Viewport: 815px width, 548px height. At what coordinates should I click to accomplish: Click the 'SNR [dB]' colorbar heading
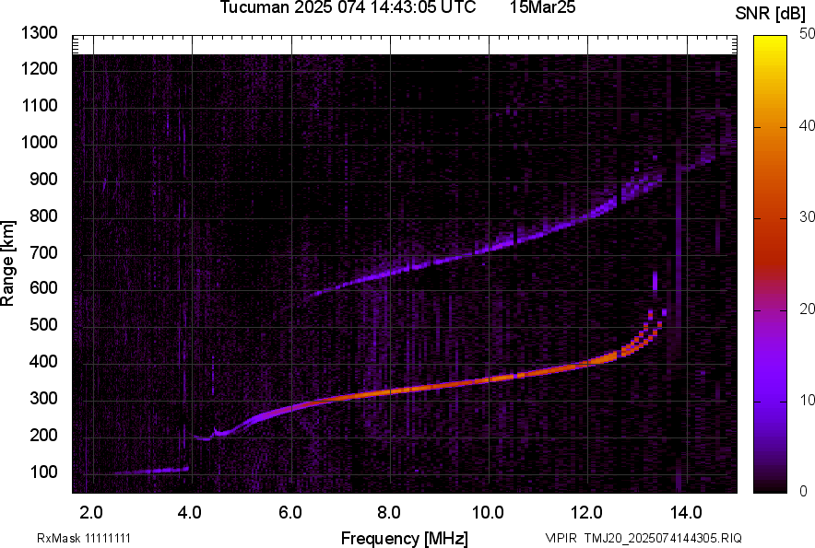(770, 14)
